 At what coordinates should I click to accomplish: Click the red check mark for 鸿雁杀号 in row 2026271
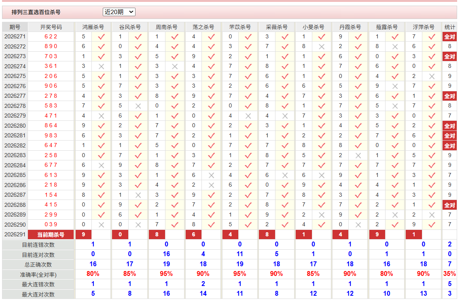tap(101, 37)
